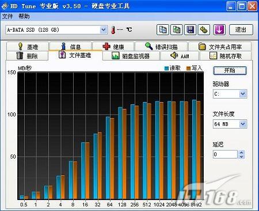Screen dimensions: 259x211
Task: Expand the A-DATA SSD drive dropdown
Action: coord(104,30)
